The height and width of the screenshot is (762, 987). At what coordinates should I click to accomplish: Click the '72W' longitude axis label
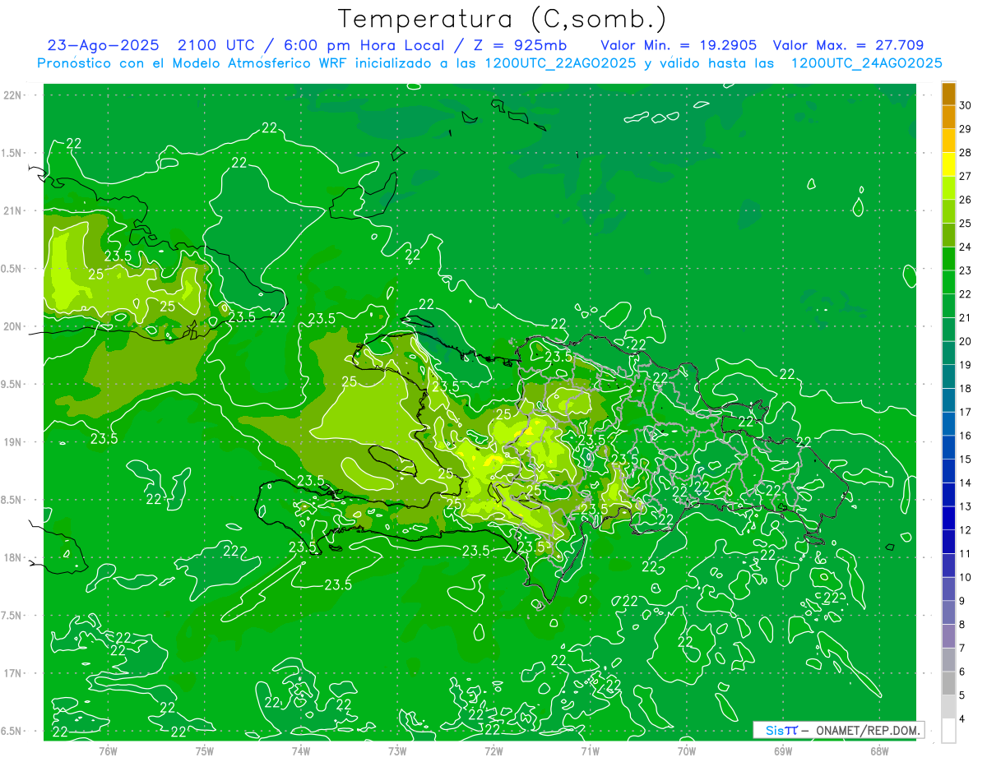click(493, 750)
